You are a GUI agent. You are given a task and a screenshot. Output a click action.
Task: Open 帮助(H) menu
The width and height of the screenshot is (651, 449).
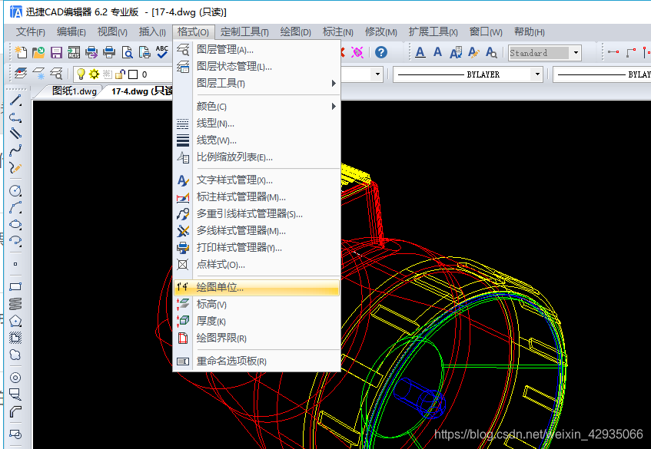(530, 32)
